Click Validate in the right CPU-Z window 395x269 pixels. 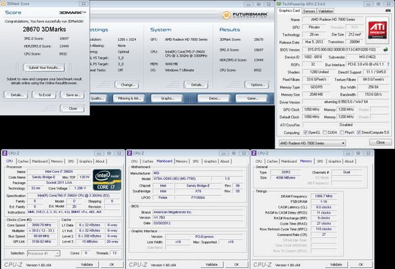click(336, 264)
